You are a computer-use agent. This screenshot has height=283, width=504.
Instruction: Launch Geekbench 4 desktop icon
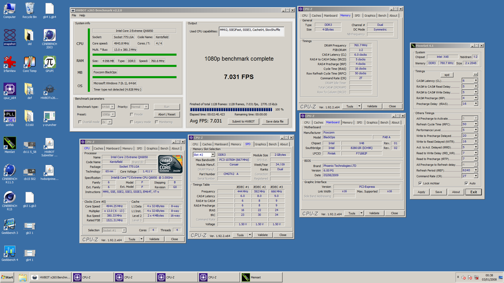9,253
